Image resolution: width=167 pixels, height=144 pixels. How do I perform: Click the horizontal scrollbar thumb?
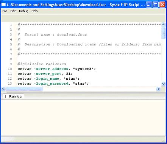click(25, 89)
